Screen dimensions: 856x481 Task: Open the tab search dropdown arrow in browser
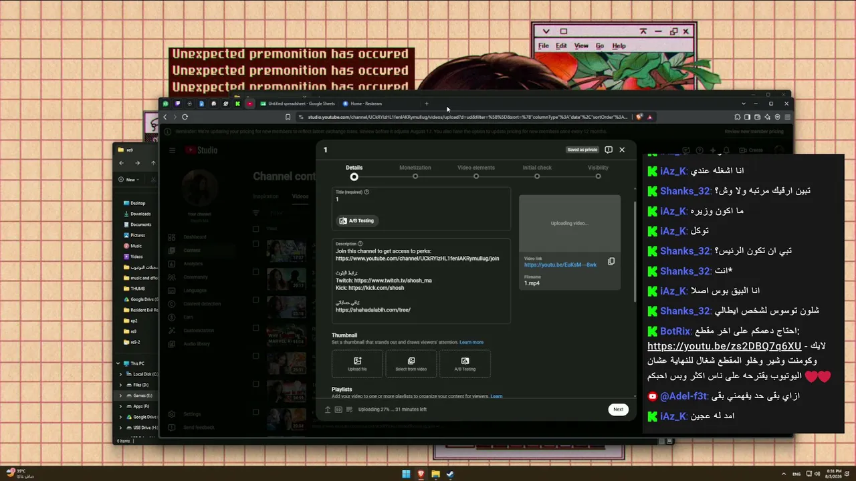[x=744, y=104]
